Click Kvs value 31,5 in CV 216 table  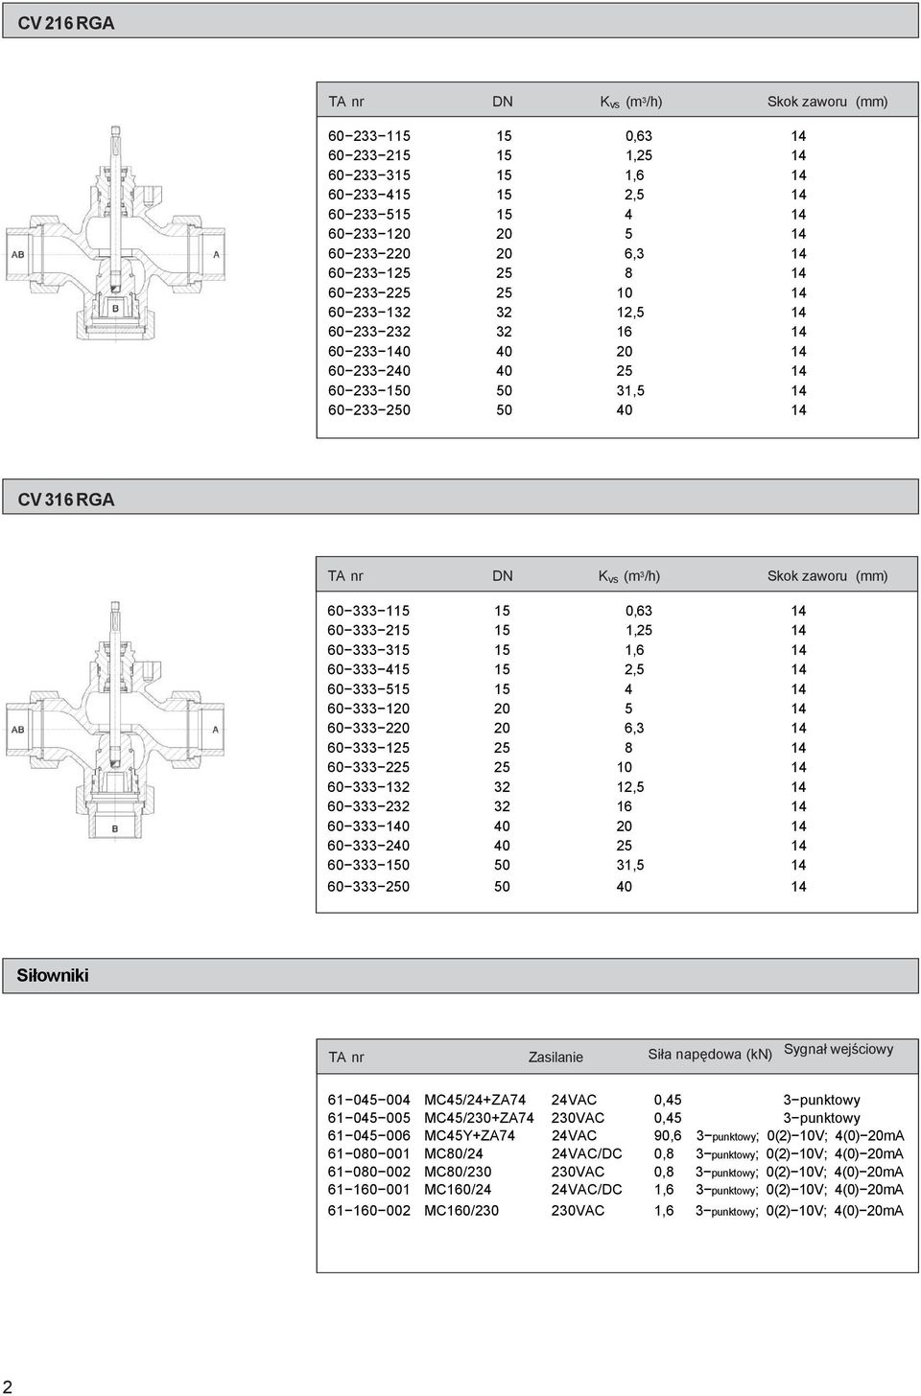point(629,391)
